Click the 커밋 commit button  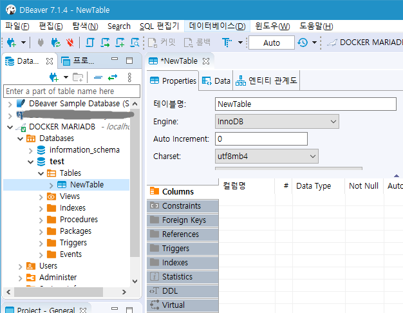(x=162, y=43)
